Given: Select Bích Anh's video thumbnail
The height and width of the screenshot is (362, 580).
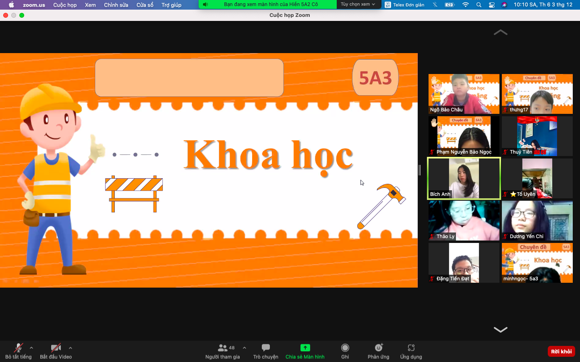Looking at the screenshot, I should tap(464, 178).
